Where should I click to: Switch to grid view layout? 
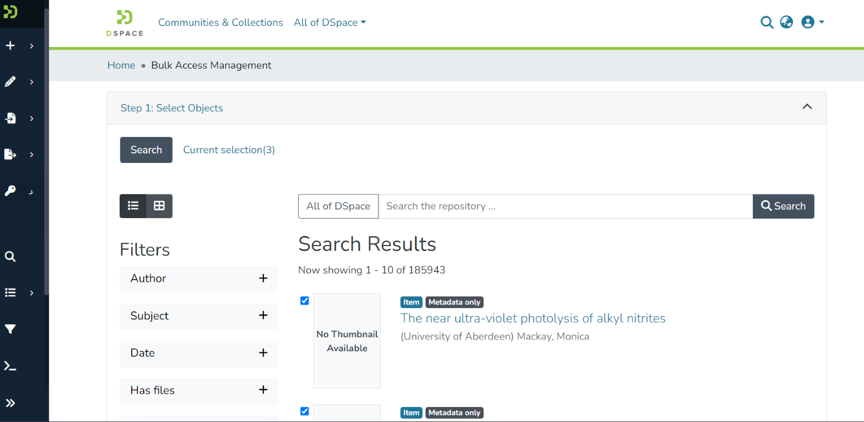click(159, 206)
